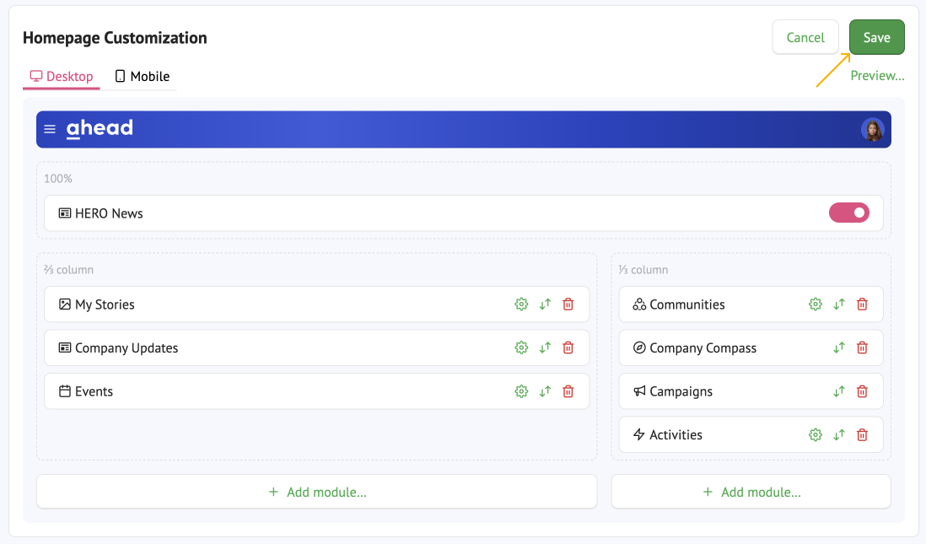Click the user avatar in the header
This screenshot has width=926, height=544.
[873, 130]
